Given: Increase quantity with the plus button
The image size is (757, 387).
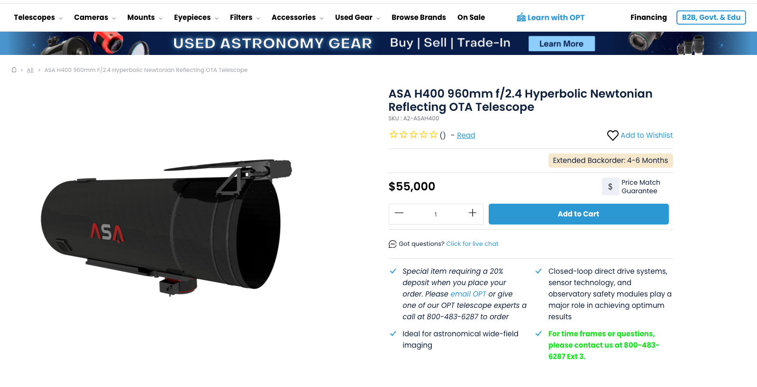Looking at the screenshot, I should tap(472, 213).
